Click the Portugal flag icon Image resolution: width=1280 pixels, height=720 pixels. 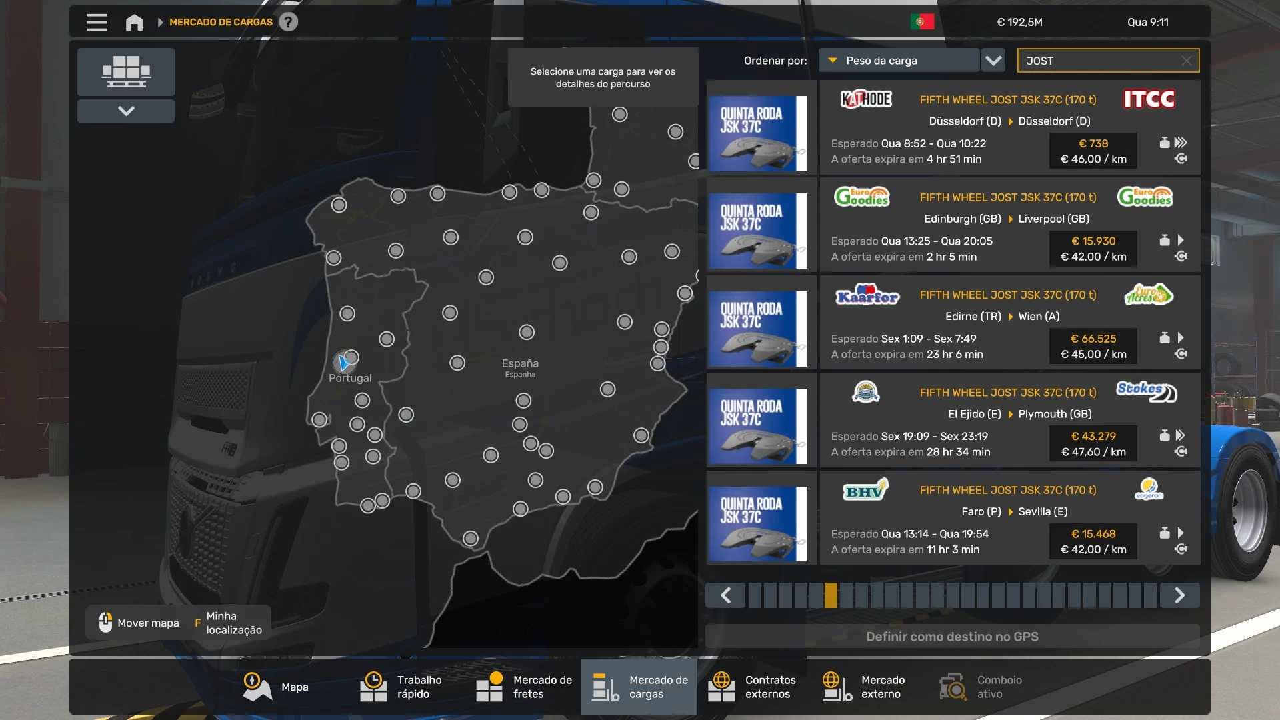pos(922,22)
